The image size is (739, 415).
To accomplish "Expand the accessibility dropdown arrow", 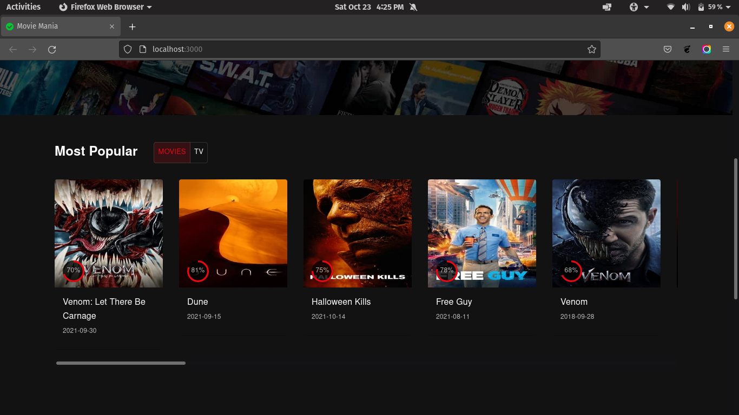I will (646, 7).
